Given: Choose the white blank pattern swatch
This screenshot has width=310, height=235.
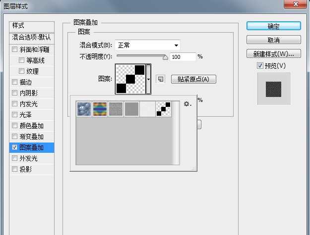Looking at the screenshot, I should [147, 109].
